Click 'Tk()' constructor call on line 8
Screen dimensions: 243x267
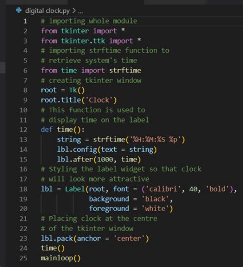[77, 90]
